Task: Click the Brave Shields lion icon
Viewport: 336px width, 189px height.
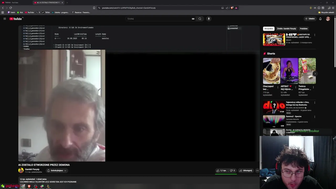Action: pyautogui.click(x=232, y=8)
